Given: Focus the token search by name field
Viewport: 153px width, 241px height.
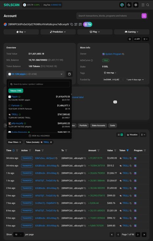Looking at the screenshot, I should (x=39, y=84).
